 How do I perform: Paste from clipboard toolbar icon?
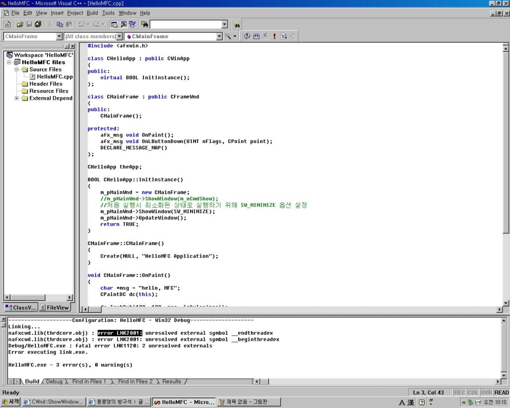tap(69, 24)
